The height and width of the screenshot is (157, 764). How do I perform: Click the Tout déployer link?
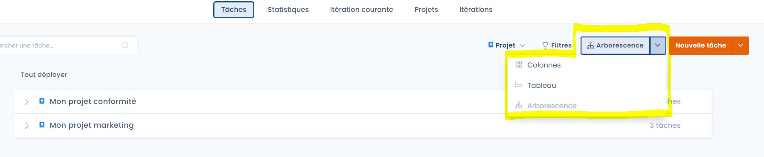pos(44,75)
